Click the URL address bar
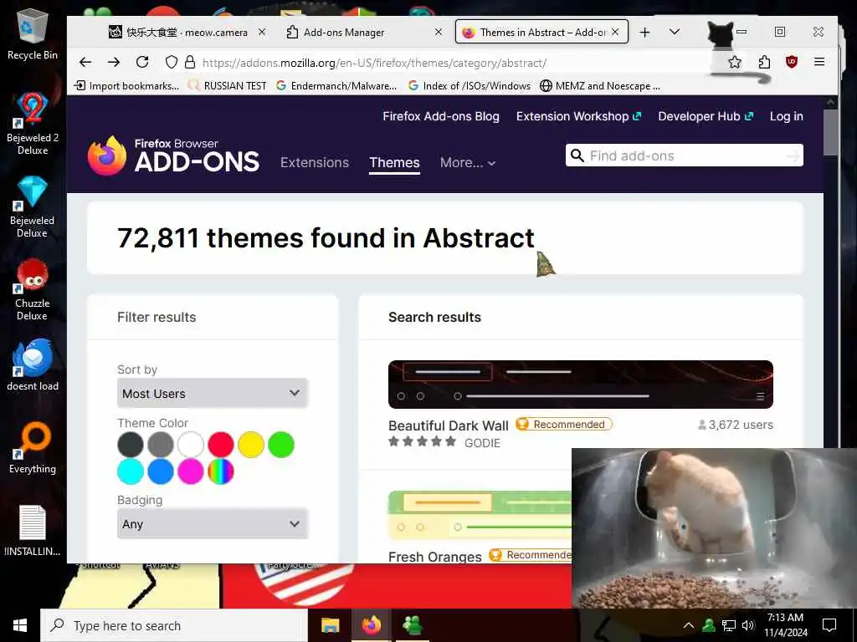This screenshot has height=642, width=857. [x=374, y=63]
